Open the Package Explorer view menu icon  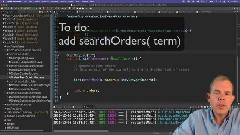[45, 12]
